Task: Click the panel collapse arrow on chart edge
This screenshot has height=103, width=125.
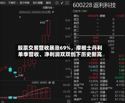Action: (71, 73)
